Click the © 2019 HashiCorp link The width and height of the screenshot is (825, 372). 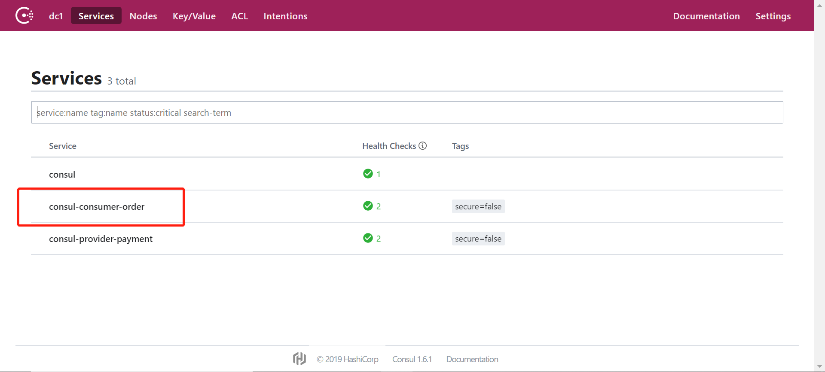pos(348,359)
